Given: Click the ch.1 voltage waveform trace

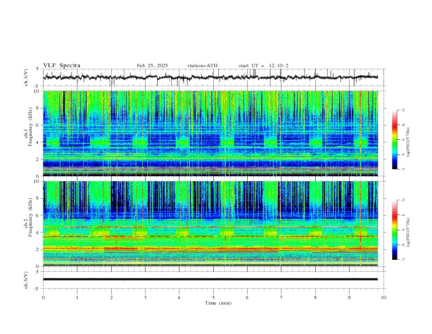Looking at the screenshot, I should tap(211, 77).
